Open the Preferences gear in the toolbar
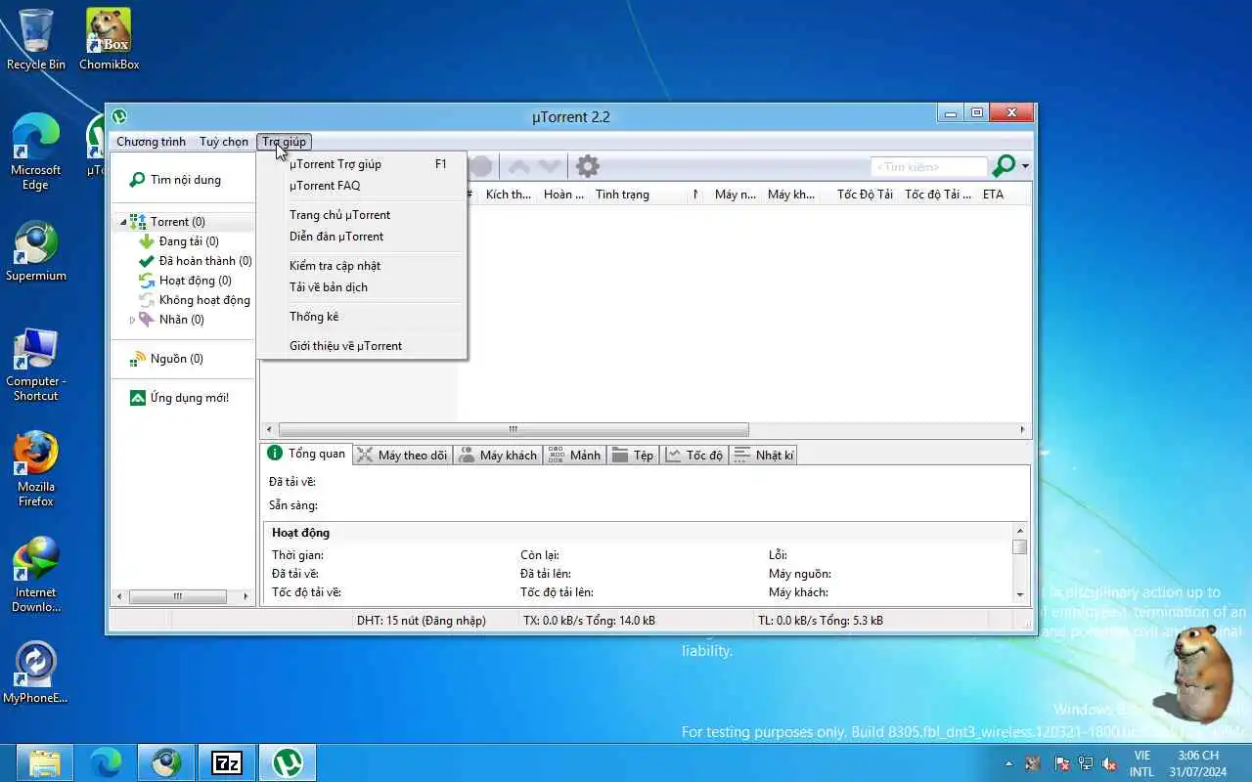1252x782 pixels. [587, 166]
